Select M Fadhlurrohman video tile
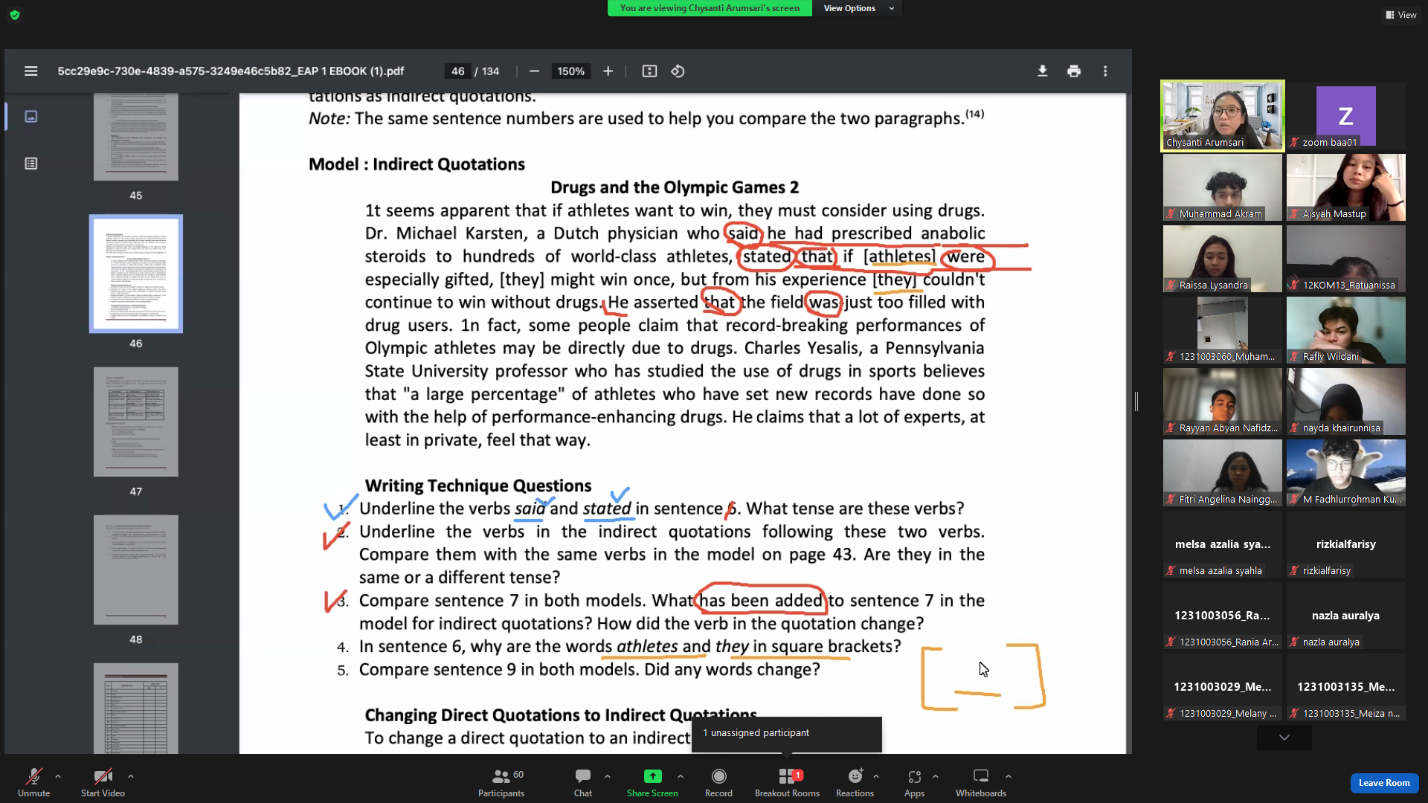 point(1345,473)
